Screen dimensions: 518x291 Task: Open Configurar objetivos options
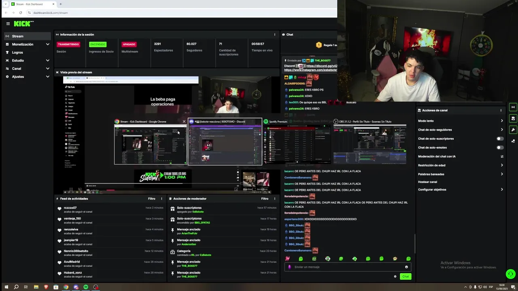[x=461, y=190]
